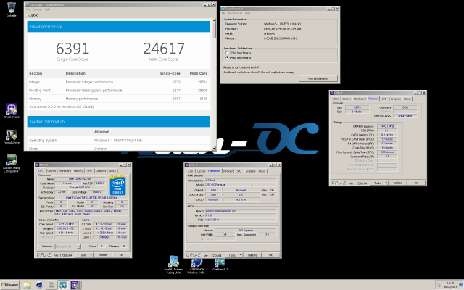The height and width of the screenshot is (290, 464).
Task: Click the document app icon in taskbar
Action: click(x=51, y=285)
